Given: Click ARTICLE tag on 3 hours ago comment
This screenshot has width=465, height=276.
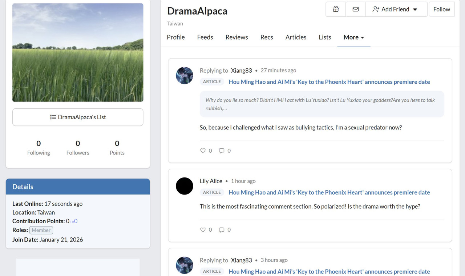Looking at the screenshot, I should tap(212, 271).
